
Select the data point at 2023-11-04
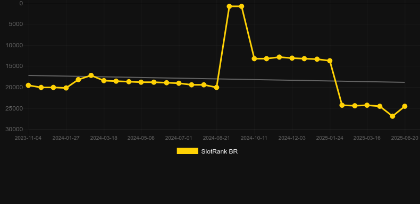28,85
